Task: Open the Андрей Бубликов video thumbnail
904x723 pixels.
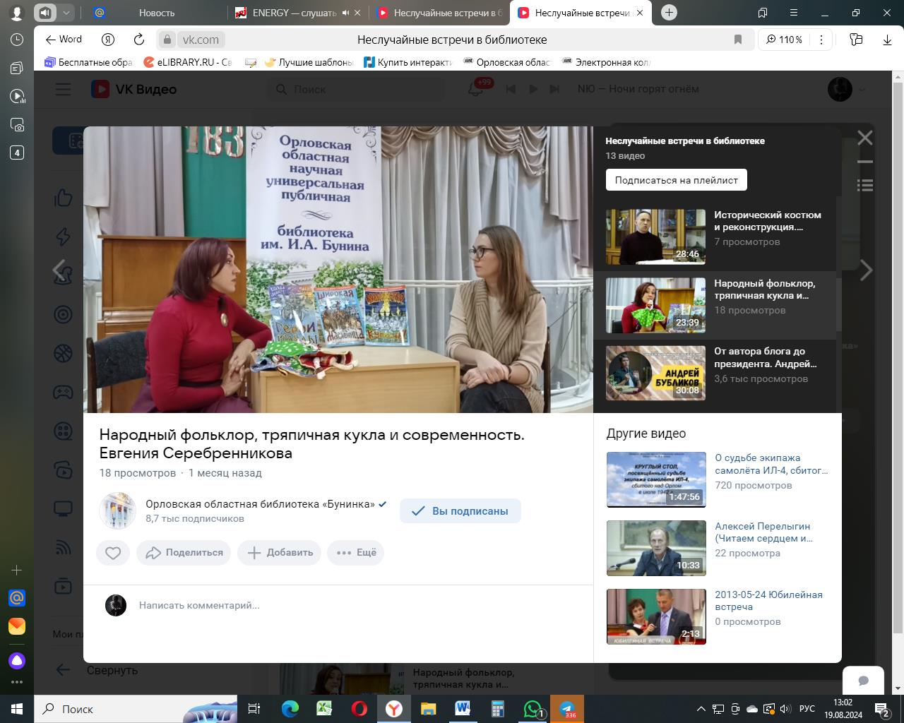Action: [x=655, y=373]
